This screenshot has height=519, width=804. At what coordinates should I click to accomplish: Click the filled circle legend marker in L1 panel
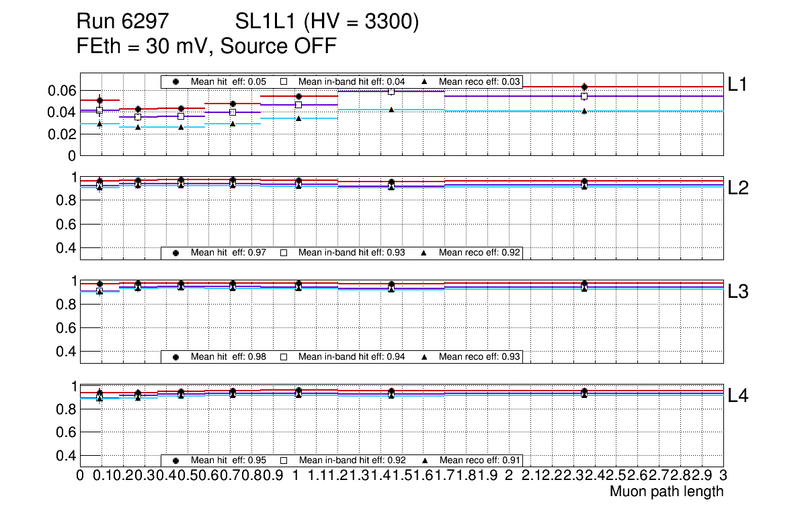(175, 81)
